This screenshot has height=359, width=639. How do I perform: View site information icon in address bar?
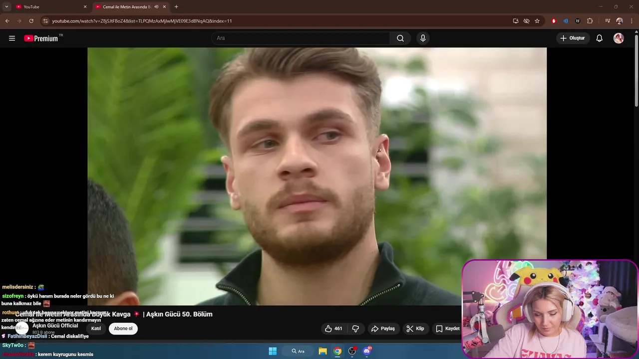[45, 21]
